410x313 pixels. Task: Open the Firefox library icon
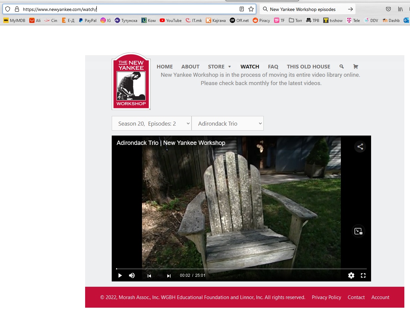(400, 9)
